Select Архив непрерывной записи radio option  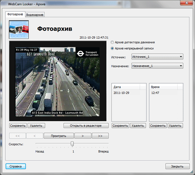(x=112, y=48)
